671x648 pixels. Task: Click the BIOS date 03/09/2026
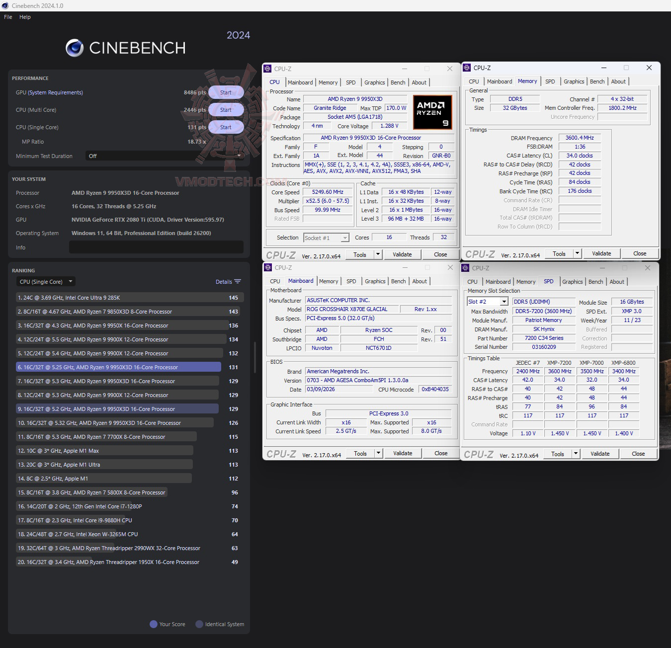(x=339, y=390)
